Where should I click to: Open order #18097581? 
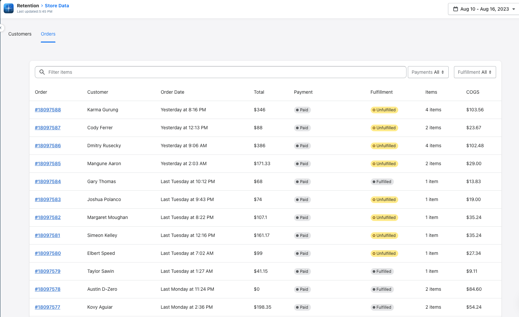[x=47, y=235]
